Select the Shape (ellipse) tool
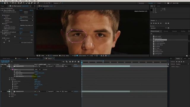 (18, 3)
